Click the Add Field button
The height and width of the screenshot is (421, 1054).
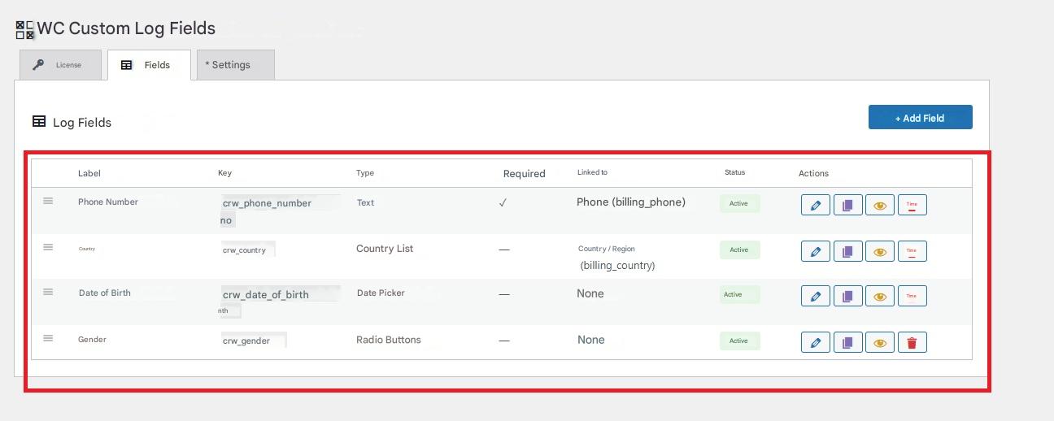click(x=920, y=117)
